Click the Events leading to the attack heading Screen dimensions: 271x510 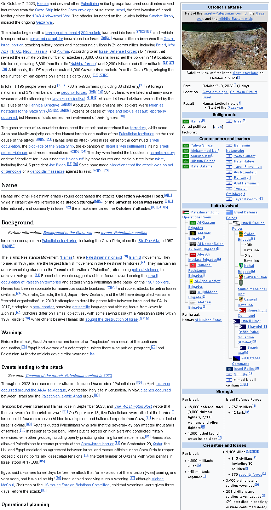[x=33, y=367]
